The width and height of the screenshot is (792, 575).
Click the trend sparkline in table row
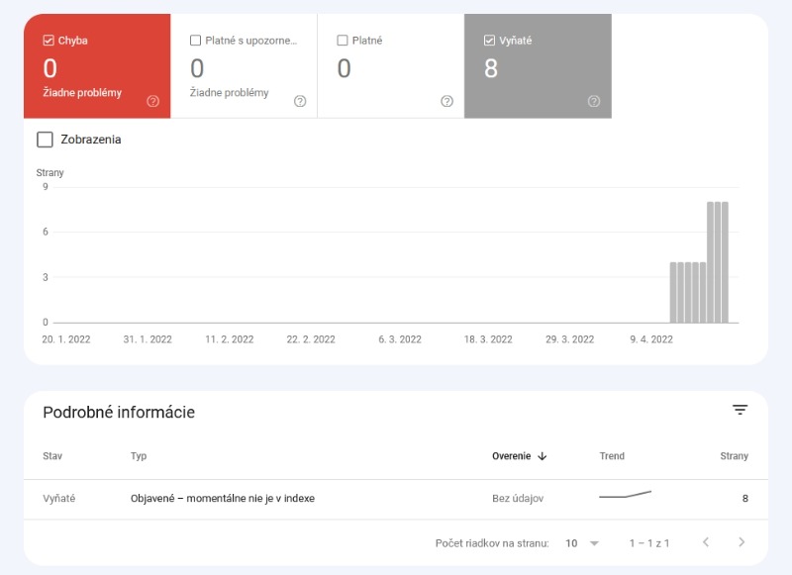coord(625,495)
